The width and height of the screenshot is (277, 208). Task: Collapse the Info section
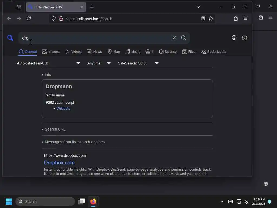tap(46, 74)
